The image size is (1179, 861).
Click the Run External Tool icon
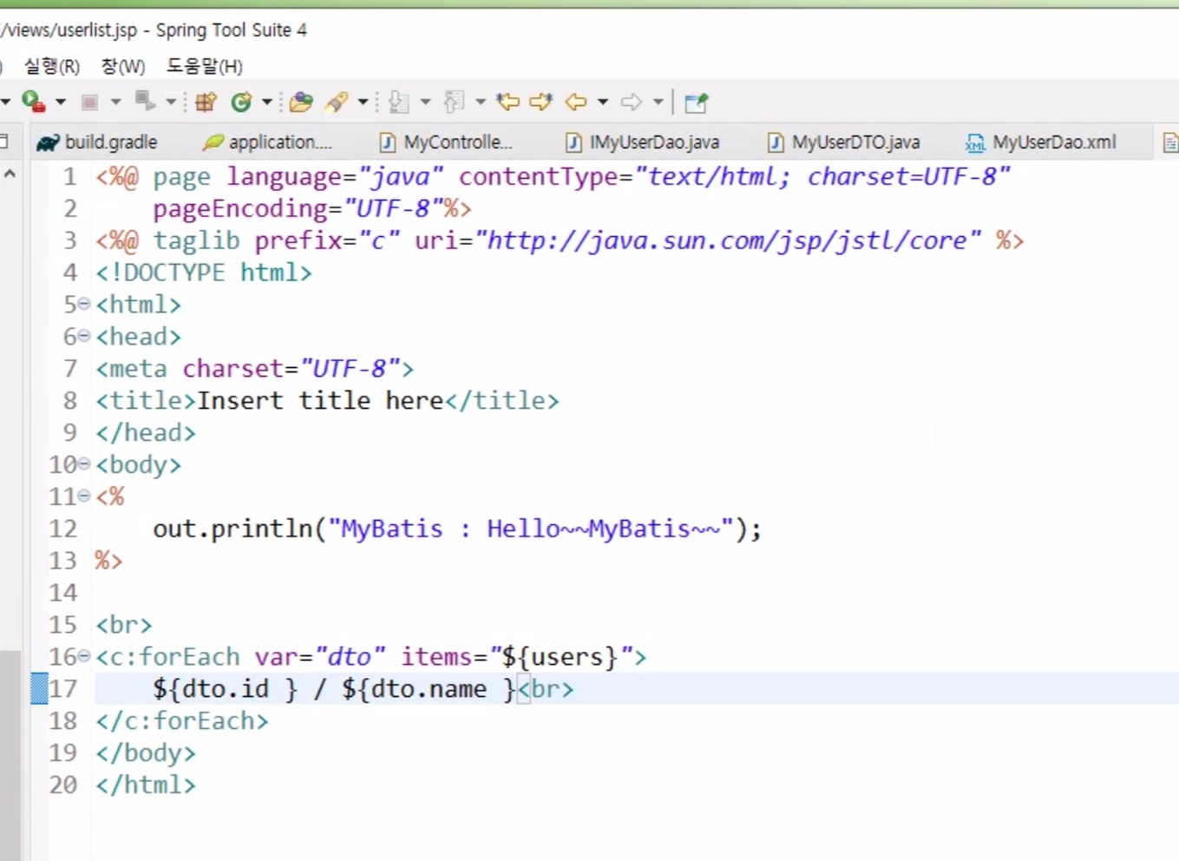click(x=34, y=102)
